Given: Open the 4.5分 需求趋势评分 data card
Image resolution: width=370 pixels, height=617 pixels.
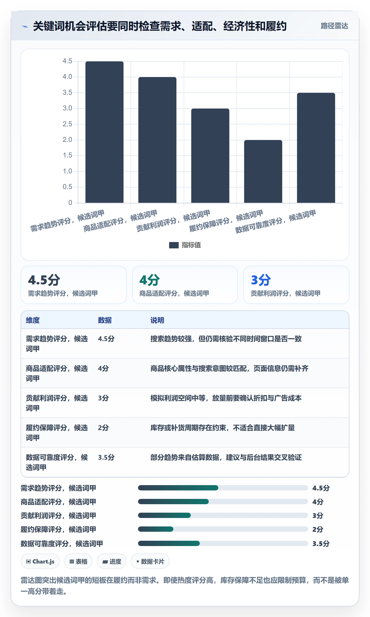Looking at the screenshot, I should coord(74,285).
